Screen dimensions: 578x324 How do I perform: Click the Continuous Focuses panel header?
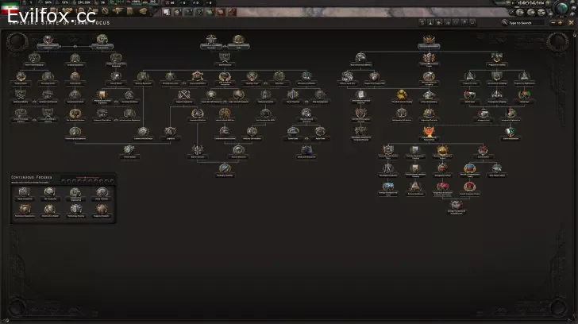click(x=32, y=176)
